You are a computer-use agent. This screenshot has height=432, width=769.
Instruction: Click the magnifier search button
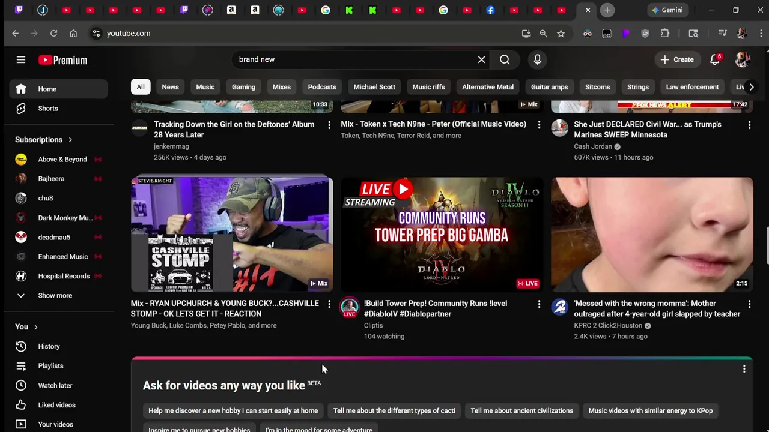pyautogui.click(x=505, y=59)
